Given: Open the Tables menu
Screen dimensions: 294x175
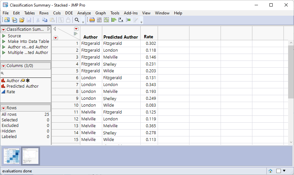Looking at the screenshot, I should click(29, 13).
